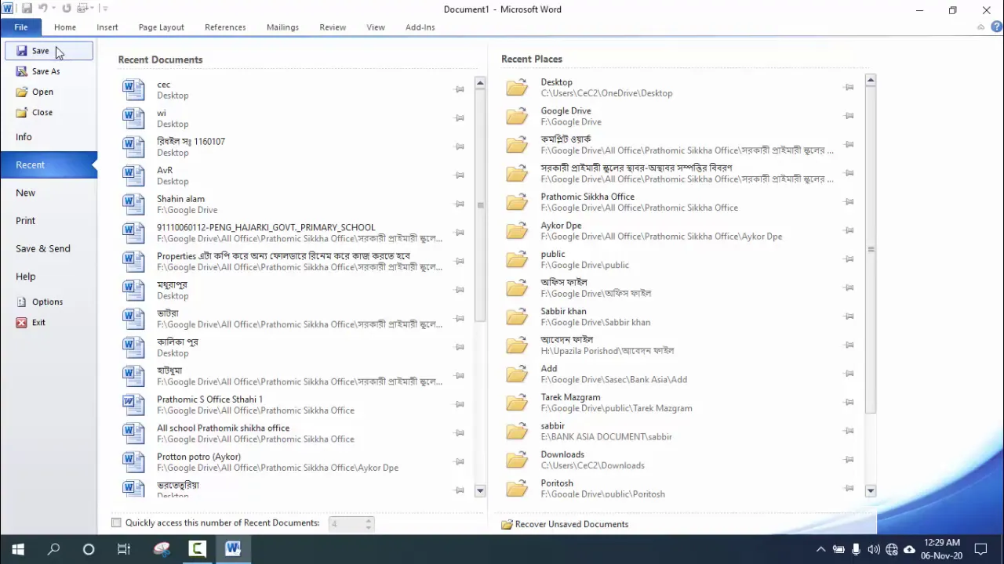Open the Windows Start menu
Viewport: 1004px width, 564px height.
click(x=17, y=549)
